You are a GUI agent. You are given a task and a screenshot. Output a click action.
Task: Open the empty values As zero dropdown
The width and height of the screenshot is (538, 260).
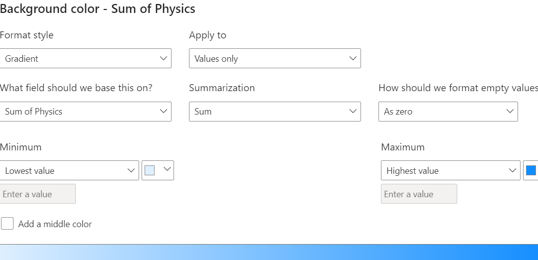point(448,112)
